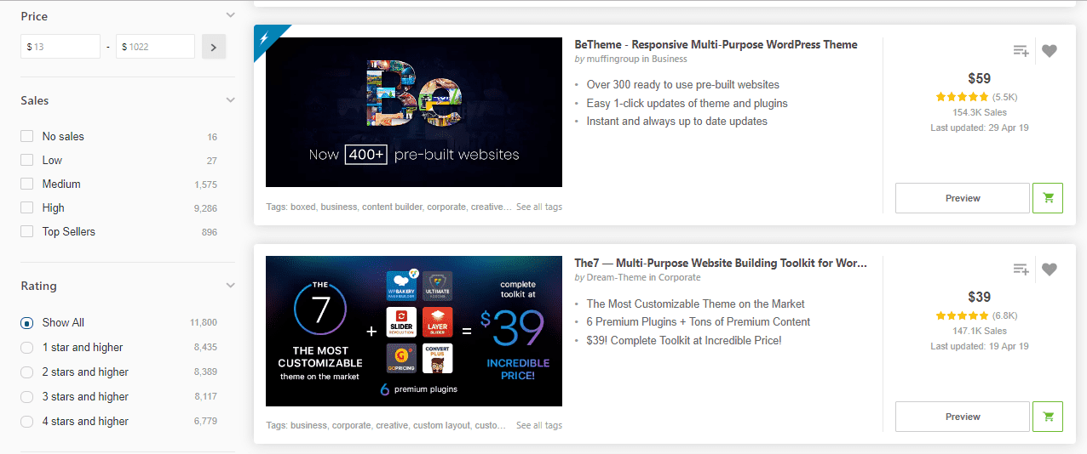The width and height of the screenshot is (1087, 454).
Task: Click the $39 The7 price
Action: 980,298
